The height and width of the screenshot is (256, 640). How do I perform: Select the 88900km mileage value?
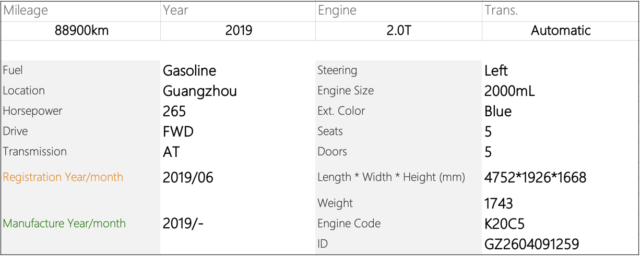(x=81, y=31)
